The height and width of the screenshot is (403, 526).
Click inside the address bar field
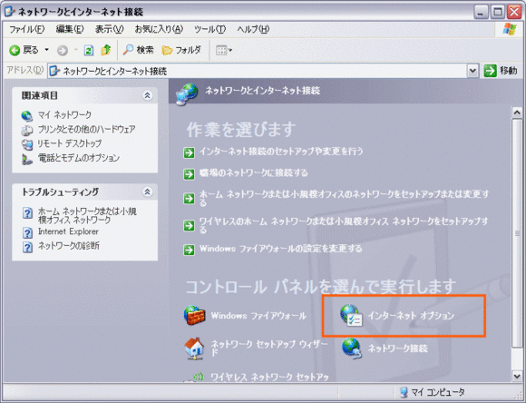258,71
